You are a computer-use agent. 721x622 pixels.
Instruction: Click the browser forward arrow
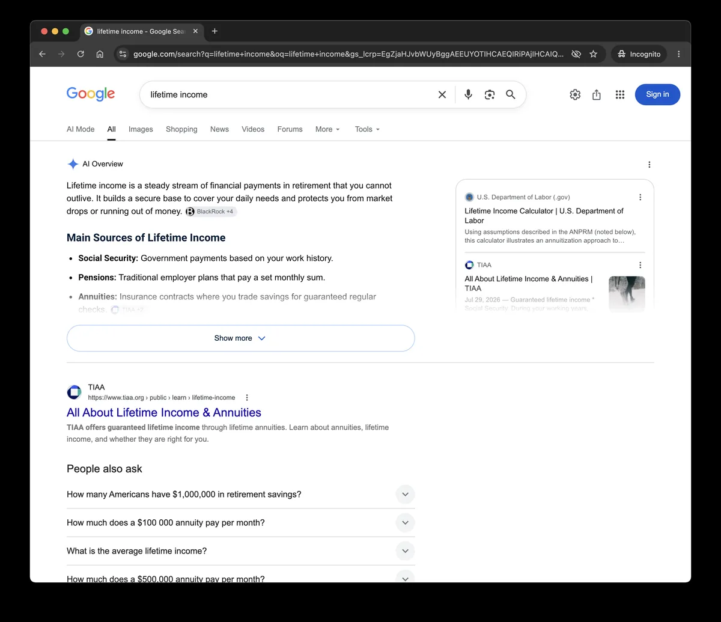61,54
